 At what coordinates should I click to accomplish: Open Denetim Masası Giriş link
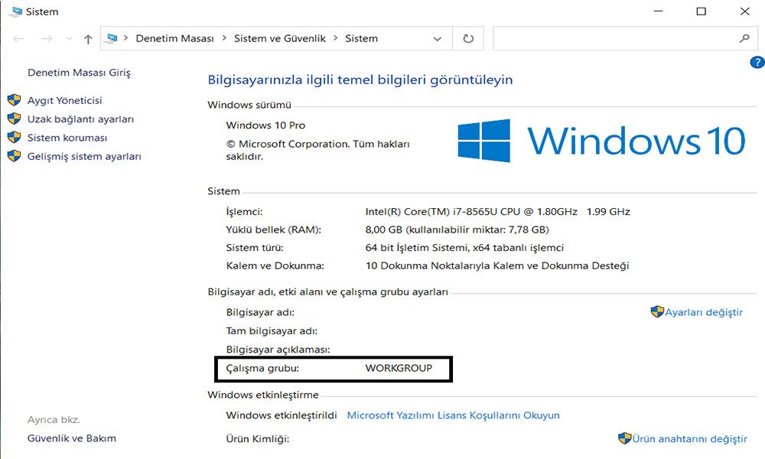[x=79, y=73]
